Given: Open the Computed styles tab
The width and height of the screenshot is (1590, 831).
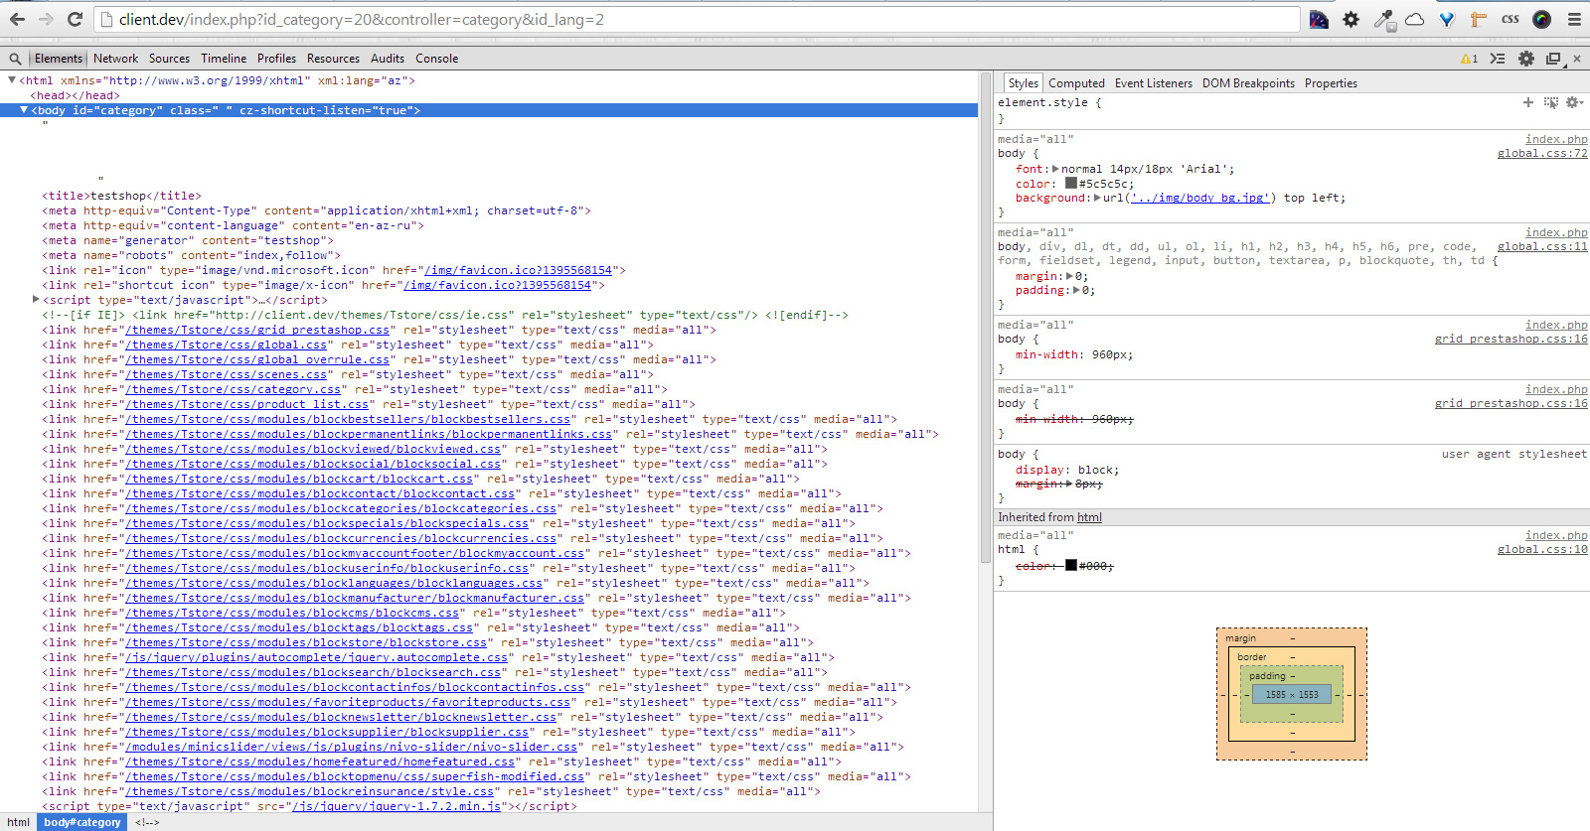Looking at the screenshot, I should click(x=1076, y=83).
